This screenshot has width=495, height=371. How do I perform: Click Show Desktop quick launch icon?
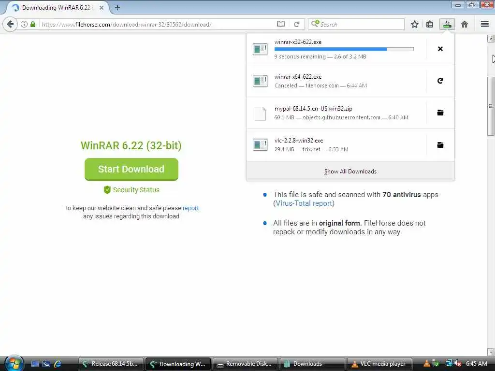35,364
